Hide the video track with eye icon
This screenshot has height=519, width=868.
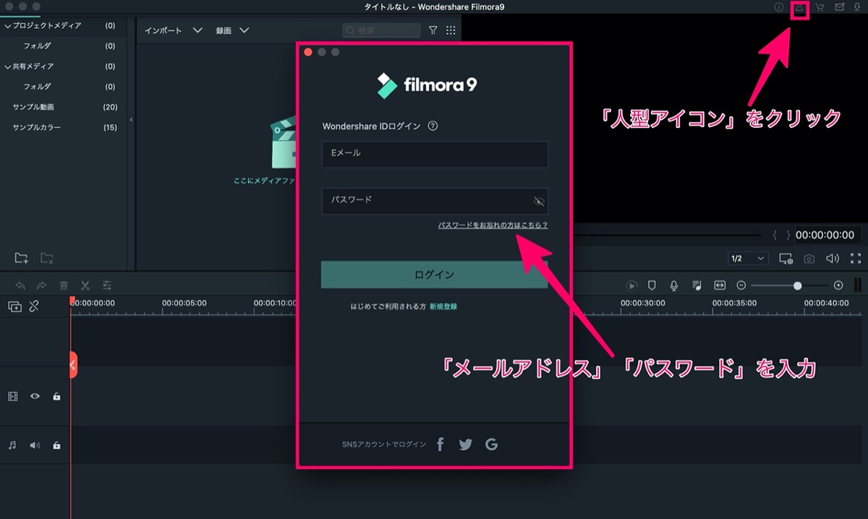point(35,396)
